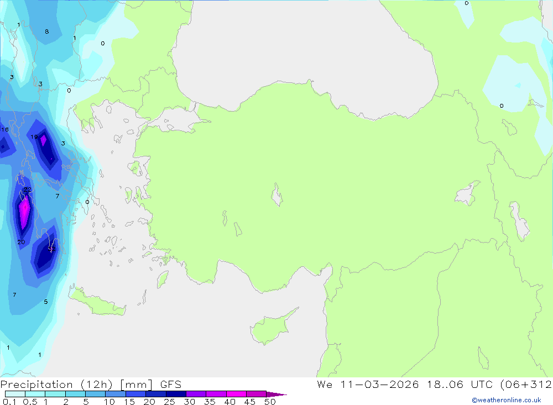Click map precipitation value "8"

pos(46,31)
